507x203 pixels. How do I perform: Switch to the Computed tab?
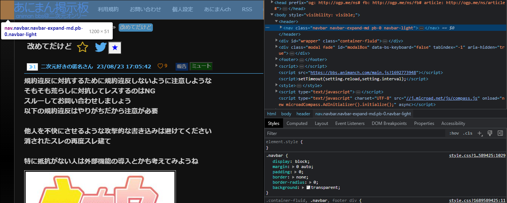click(x=297, y=123)
